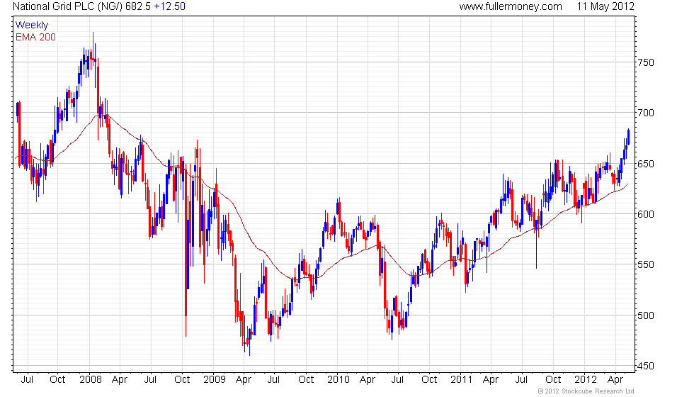Screen dimensions: 694x397
Task: Click the price value '682.5' in the header
Action: [137, 6]
